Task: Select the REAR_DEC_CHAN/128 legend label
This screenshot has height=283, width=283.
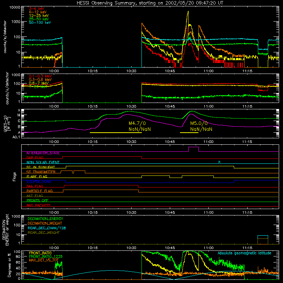Action: (x=47, y=228)
